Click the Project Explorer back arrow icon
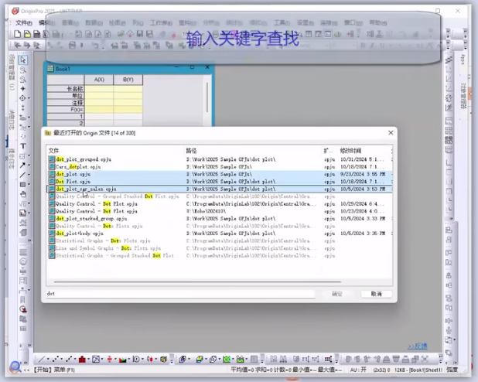This screenshot has width=478, height=382. click(18, 46)
